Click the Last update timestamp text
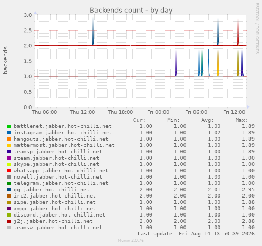This screenshot has width=262, height=246. 196,234
